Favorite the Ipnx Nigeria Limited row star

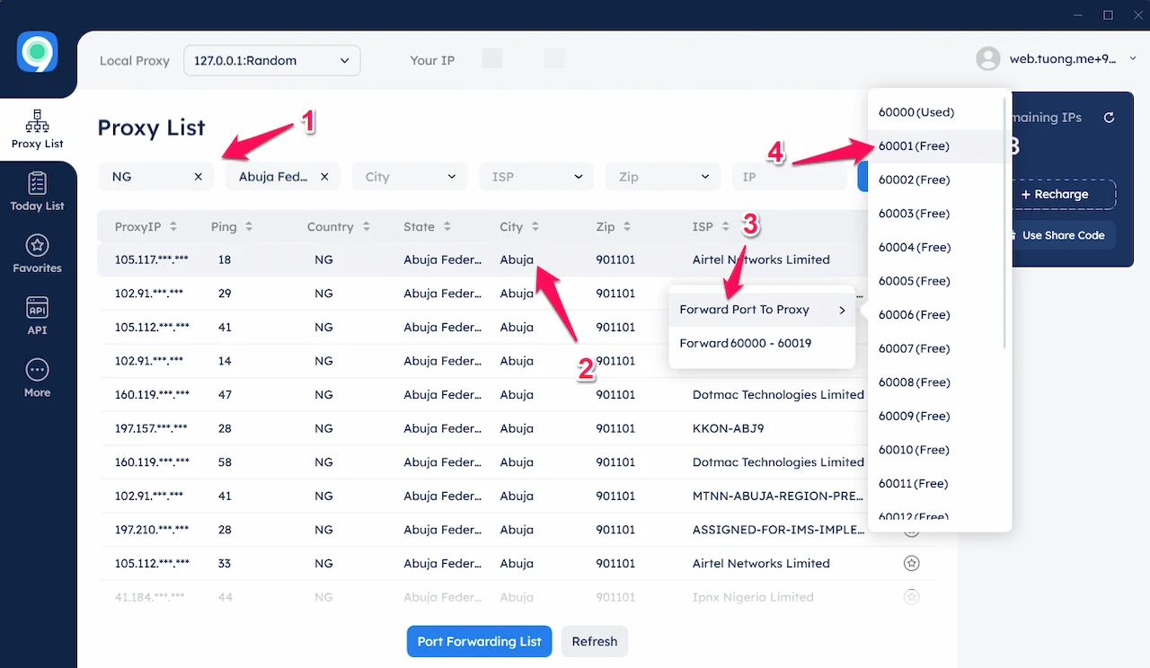point(911,597)
